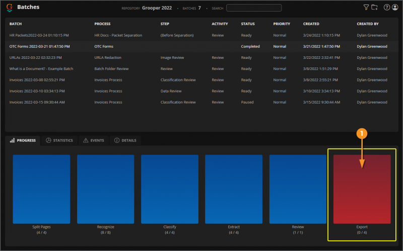Click the blue Split Pages progress block

(x=41, y=189)
